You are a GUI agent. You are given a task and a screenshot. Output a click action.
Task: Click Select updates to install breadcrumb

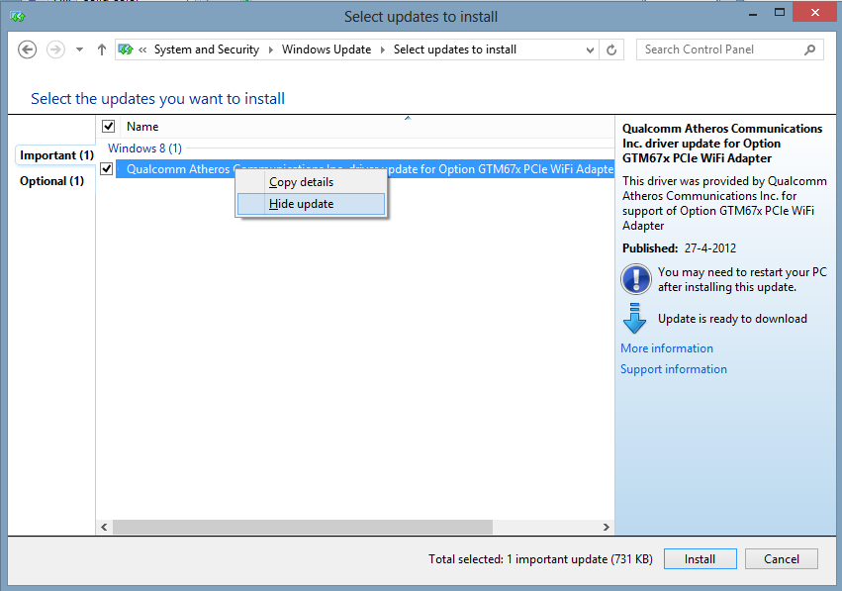pyautogui.click(x=455, y=49)
